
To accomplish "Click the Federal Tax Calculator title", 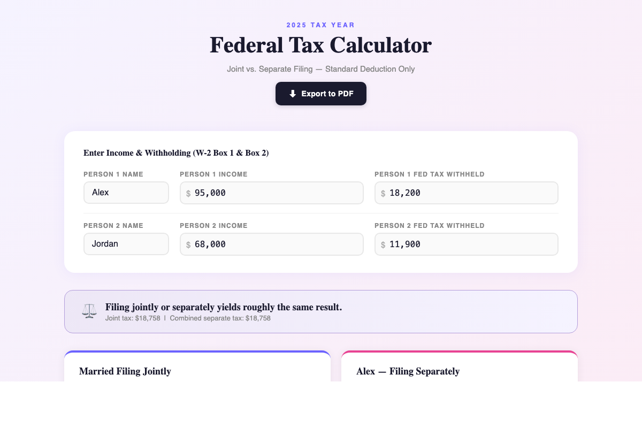I will [320, 45].
